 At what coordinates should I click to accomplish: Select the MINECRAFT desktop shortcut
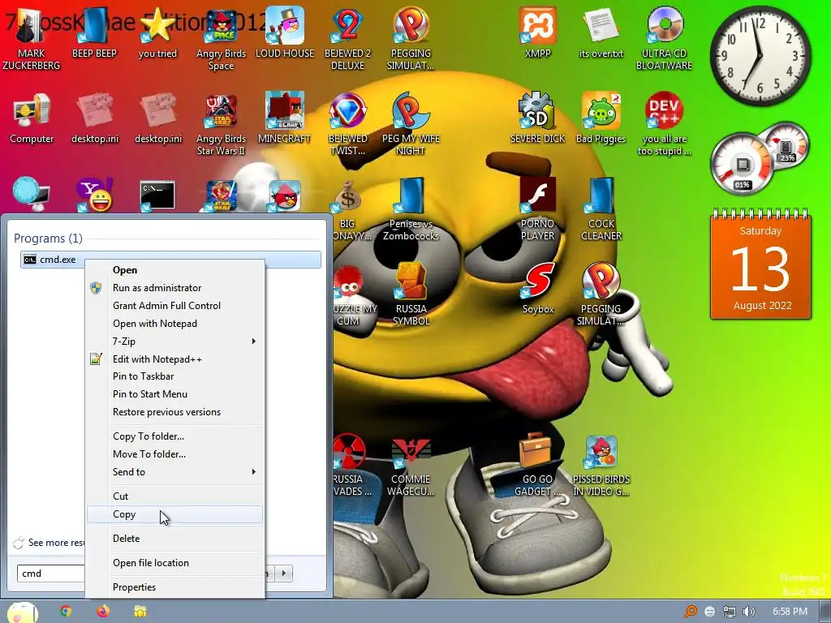[x=285, y=118]
